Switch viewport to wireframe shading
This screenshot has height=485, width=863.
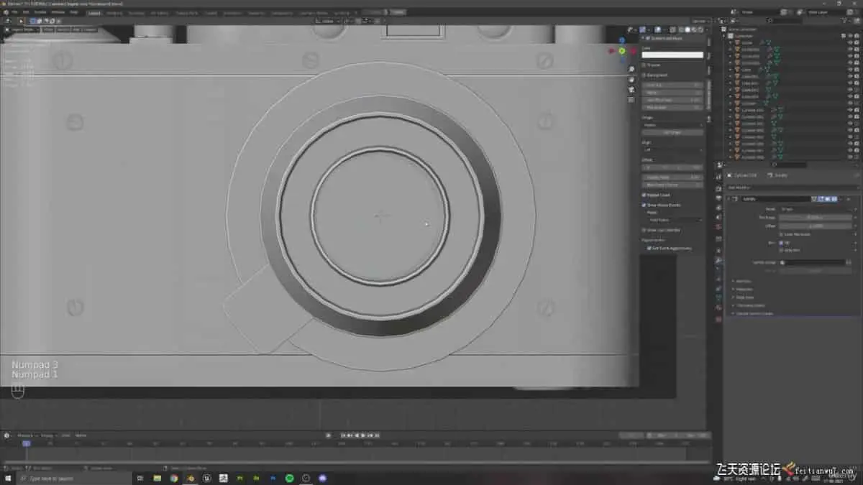coord(680,29)
